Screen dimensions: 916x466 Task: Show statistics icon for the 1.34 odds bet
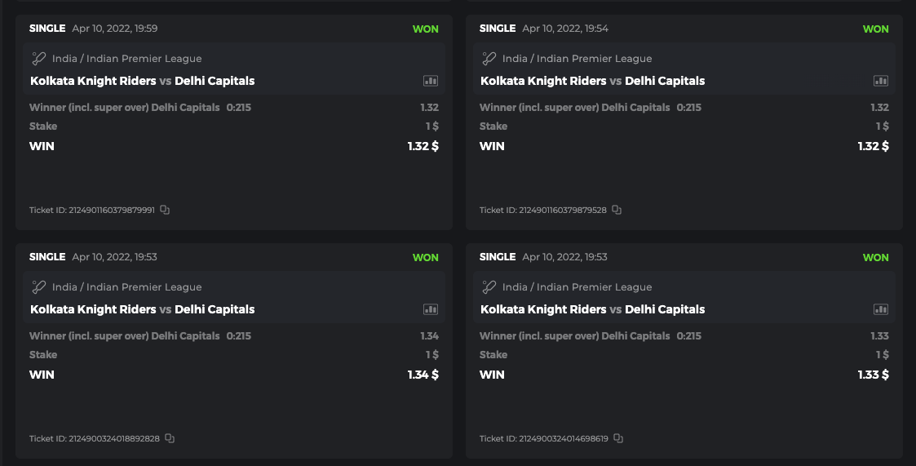pos(431,309)
